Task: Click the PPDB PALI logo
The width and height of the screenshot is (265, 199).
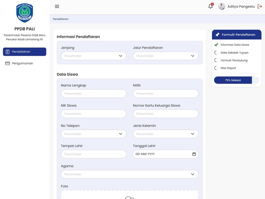Action: [25, 13]
